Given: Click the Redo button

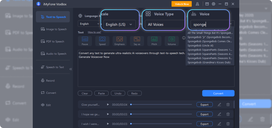Looking at the screenshot, I should pyautogui.click(x=134, y=93).
